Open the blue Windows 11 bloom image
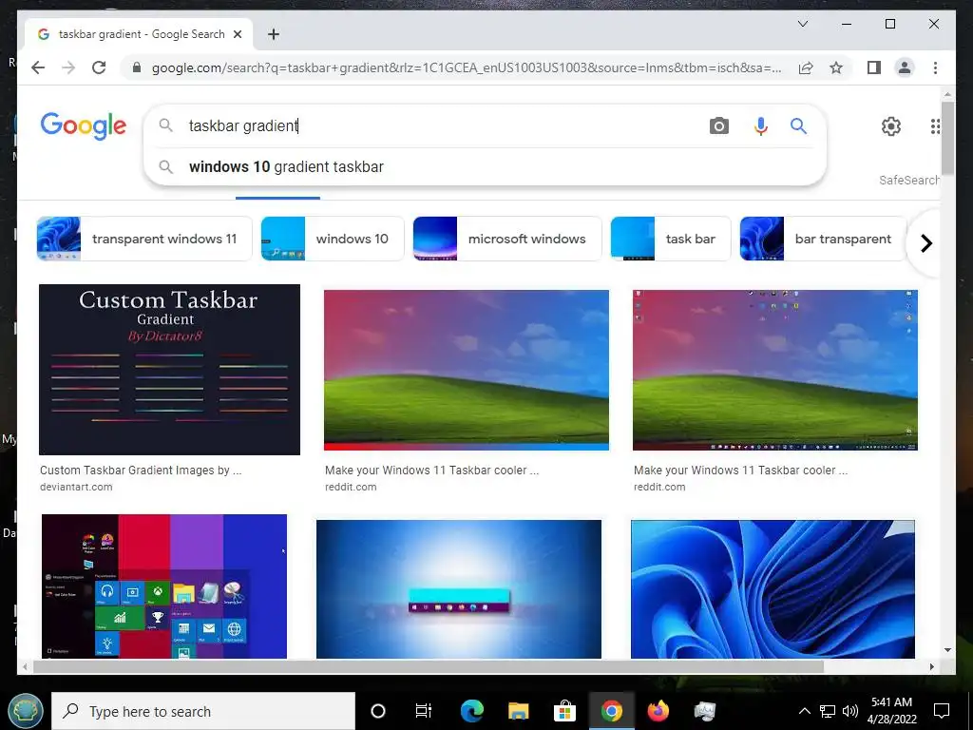This screenshot has height=730, width=973. pos(773,589)
